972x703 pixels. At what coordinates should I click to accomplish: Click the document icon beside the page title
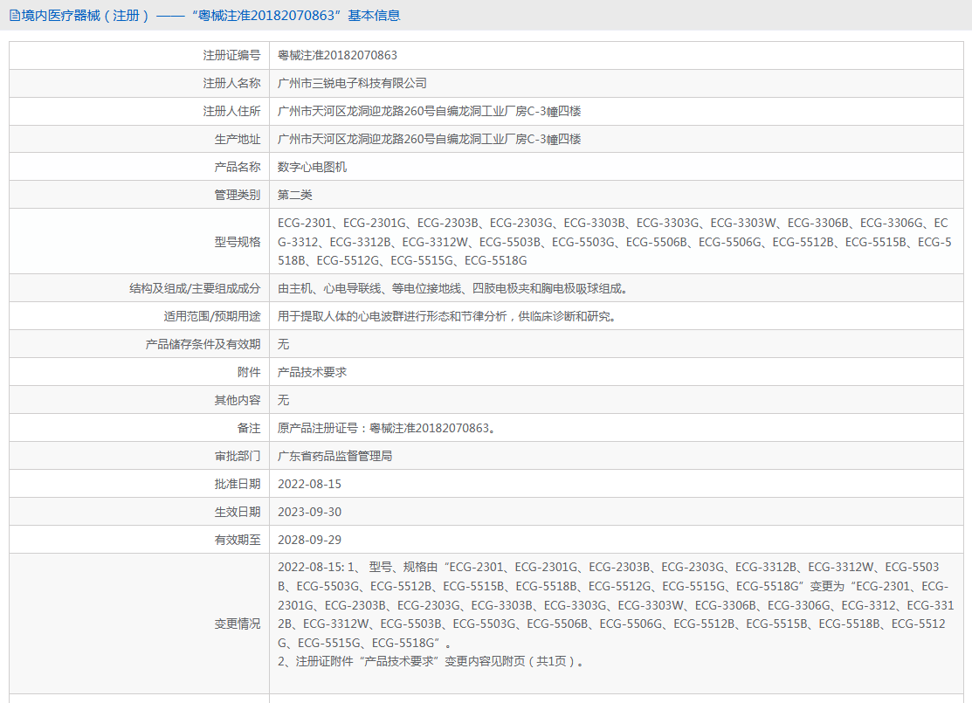point(15,16)
